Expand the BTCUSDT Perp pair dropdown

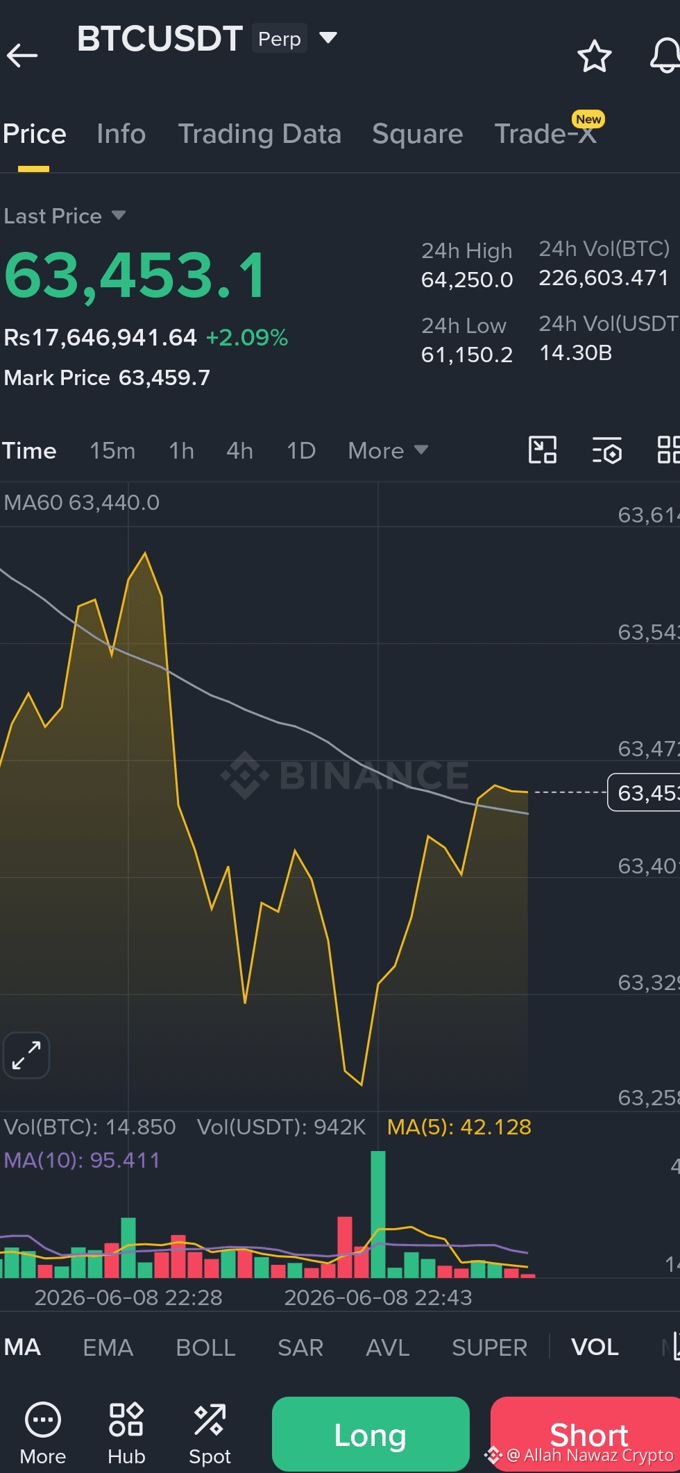coord(328,37)
